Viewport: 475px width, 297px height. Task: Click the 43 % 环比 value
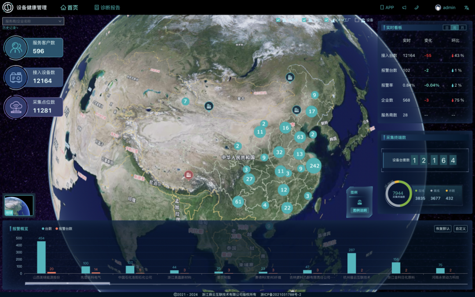click(458, 55)
